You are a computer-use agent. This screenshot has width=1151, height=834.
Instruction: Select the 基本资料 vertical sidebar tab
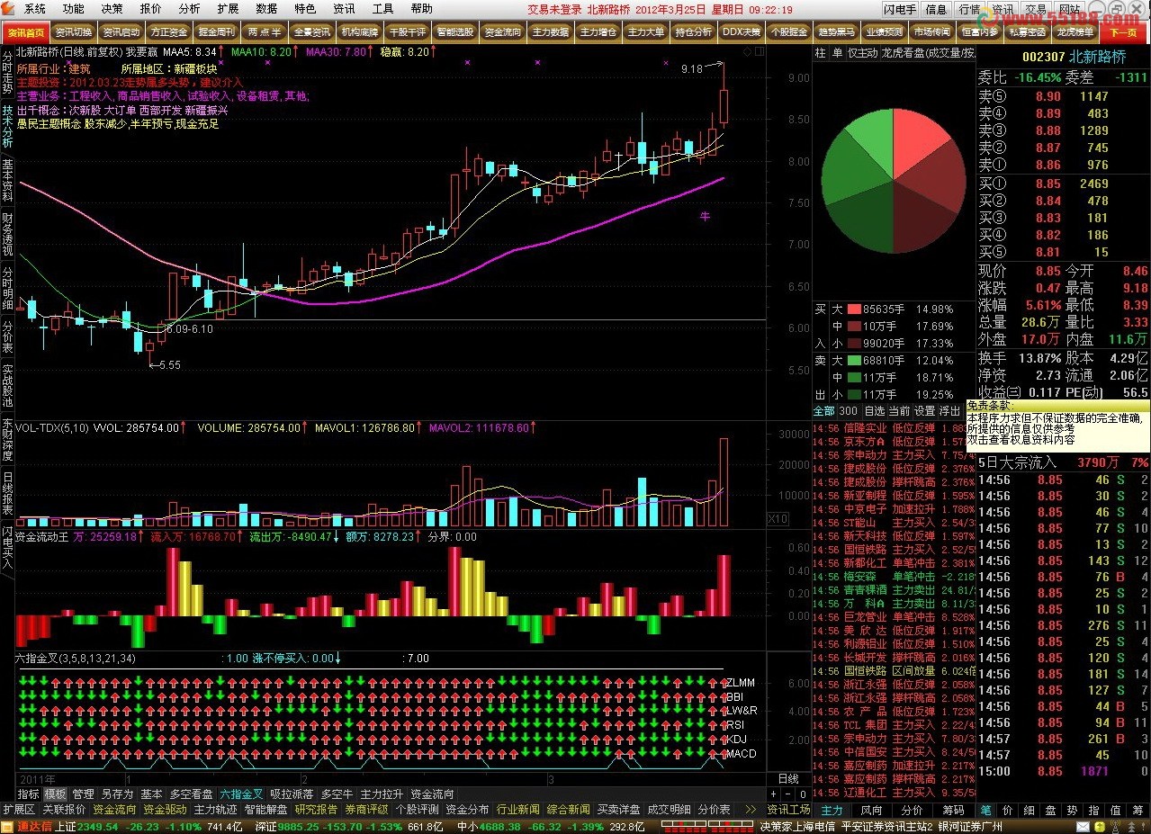[7, 180]
